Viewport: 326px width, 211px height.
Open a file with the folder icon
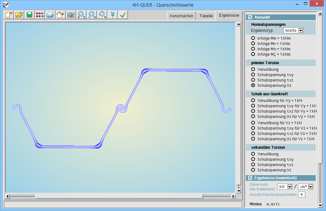click(x=19, y=15)
